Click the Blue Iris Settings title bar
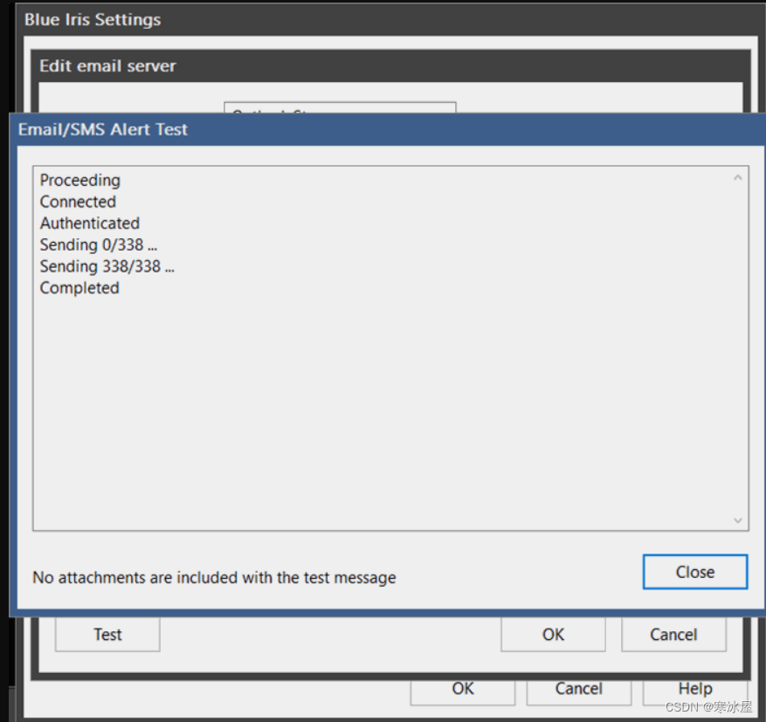 [x=390, y=19]
